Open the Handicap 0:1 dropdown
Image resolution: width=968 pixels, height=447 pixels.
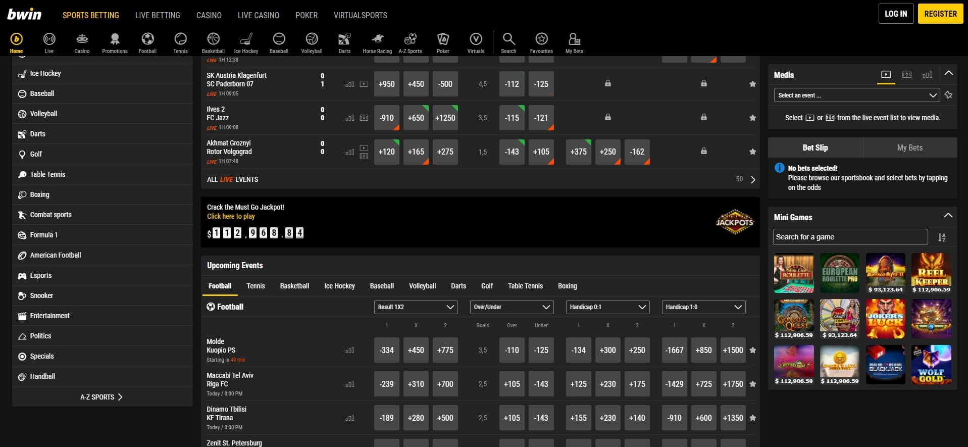[x=608, y=307]
